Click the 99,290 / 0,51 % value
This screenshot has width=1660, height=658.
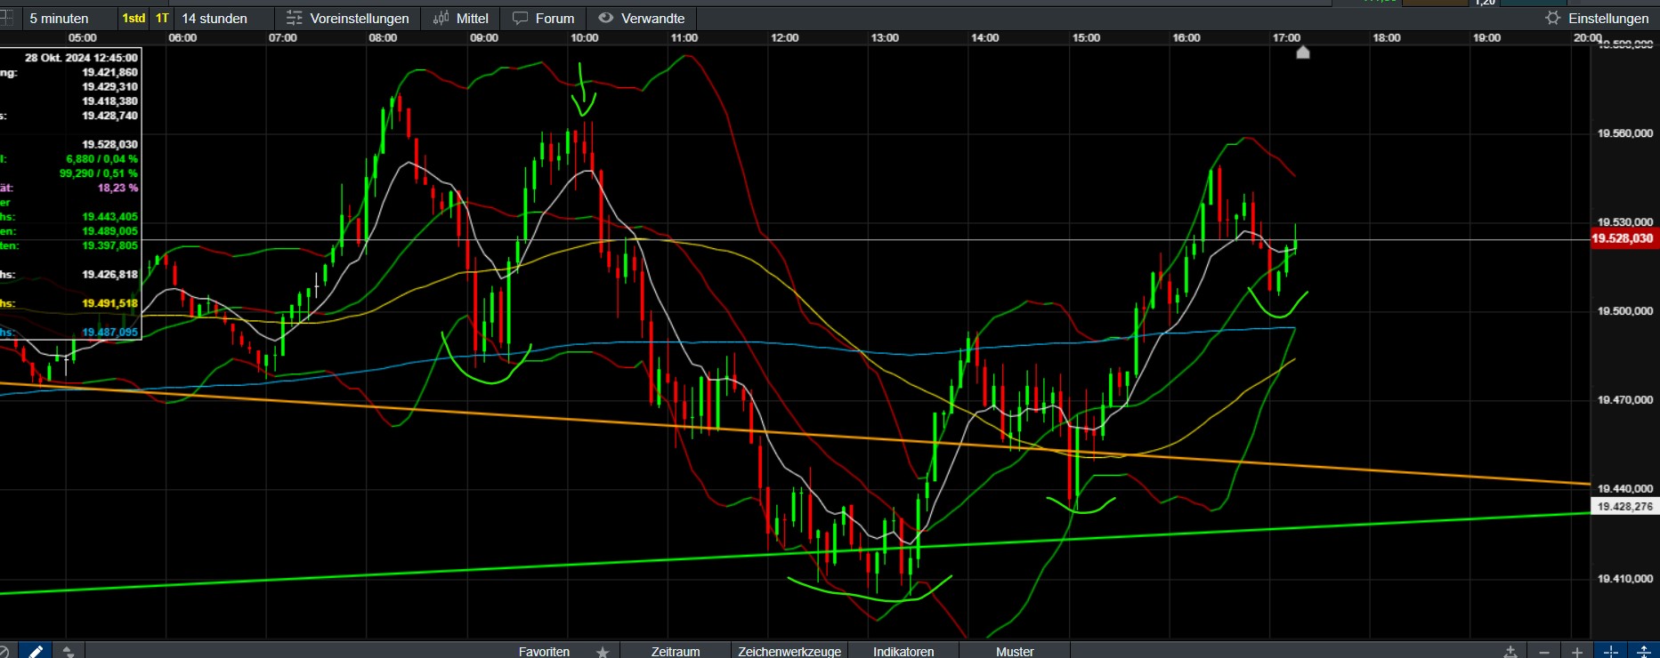tap(99, 173)
